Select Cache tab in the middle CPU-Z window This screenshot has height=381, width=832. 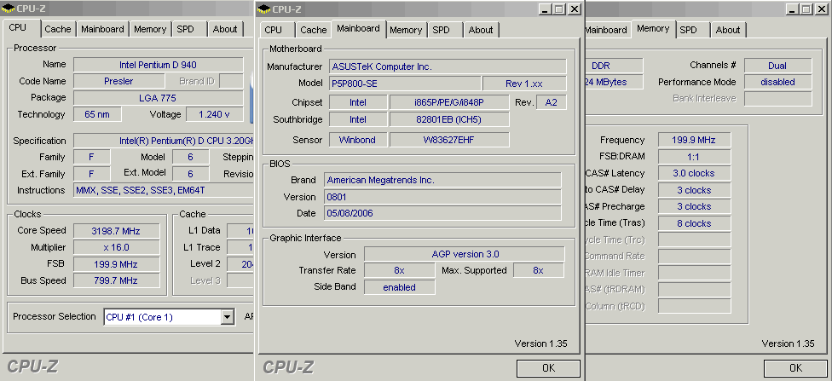(314, 30)
